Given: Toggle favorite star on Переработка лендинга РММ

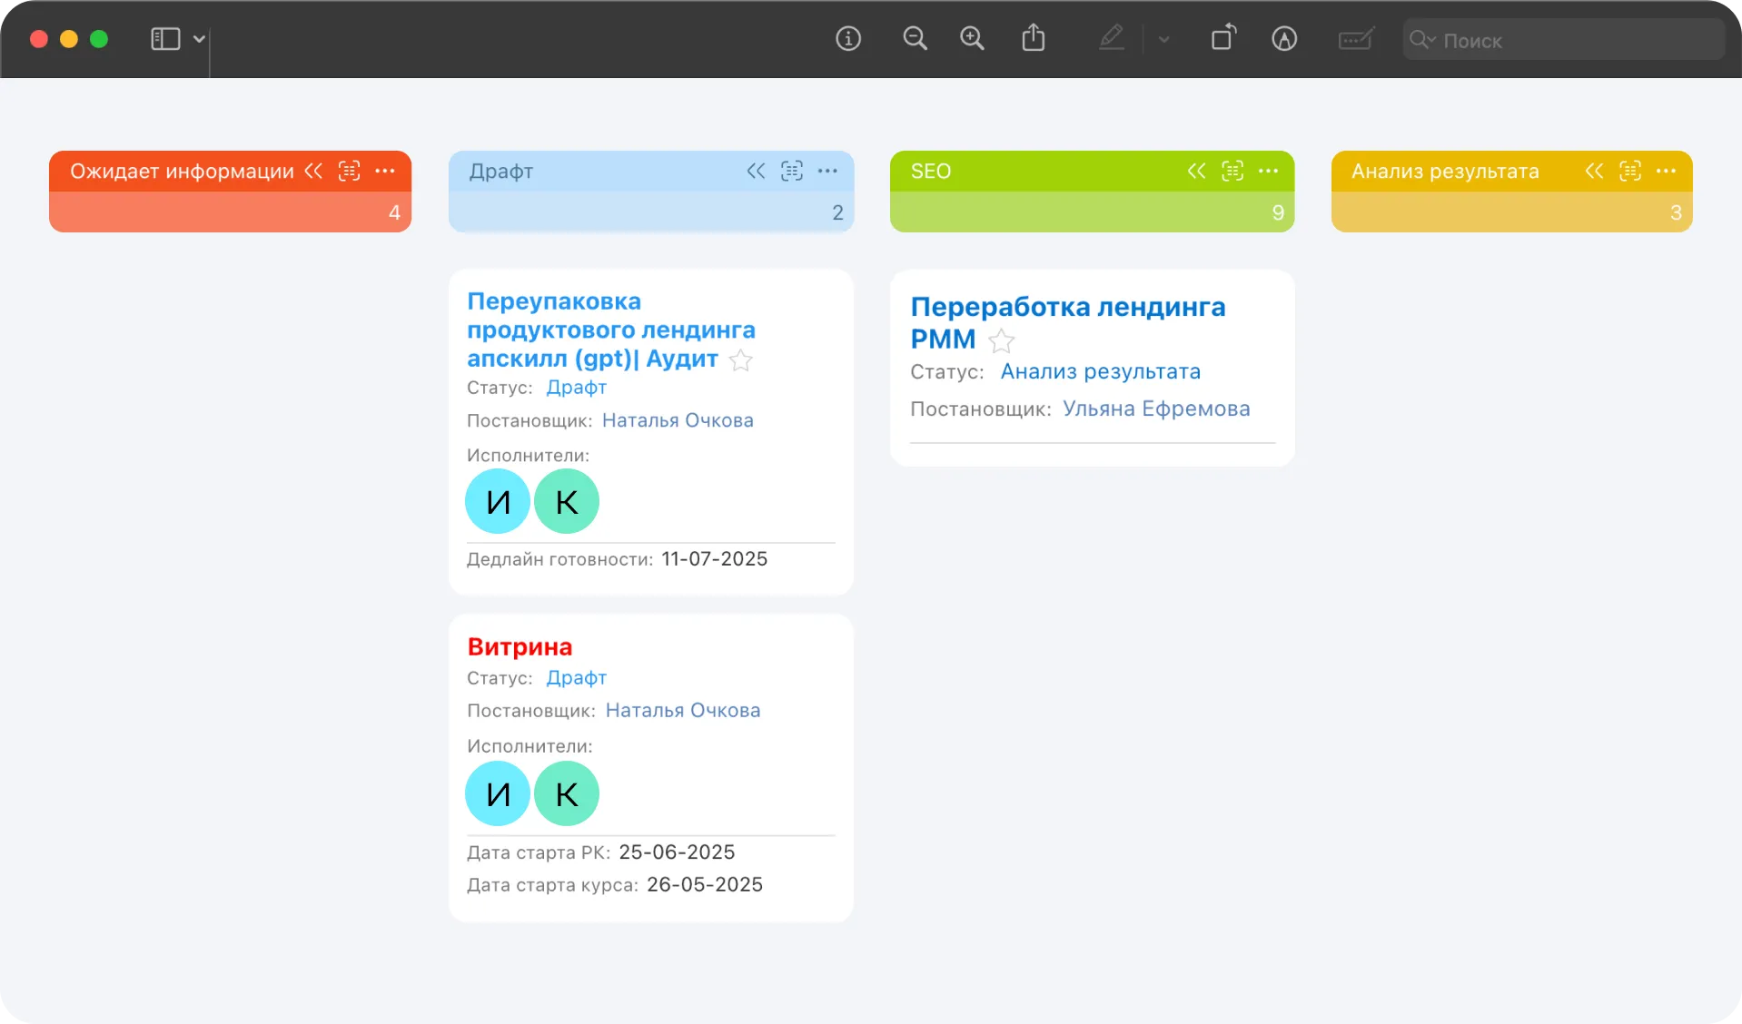Looking at the screenshot, I should click(x=1001, y=341).
